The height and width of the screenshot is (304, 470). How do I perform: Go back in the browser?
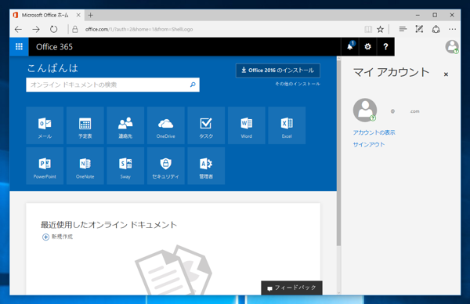pos(18,29)
